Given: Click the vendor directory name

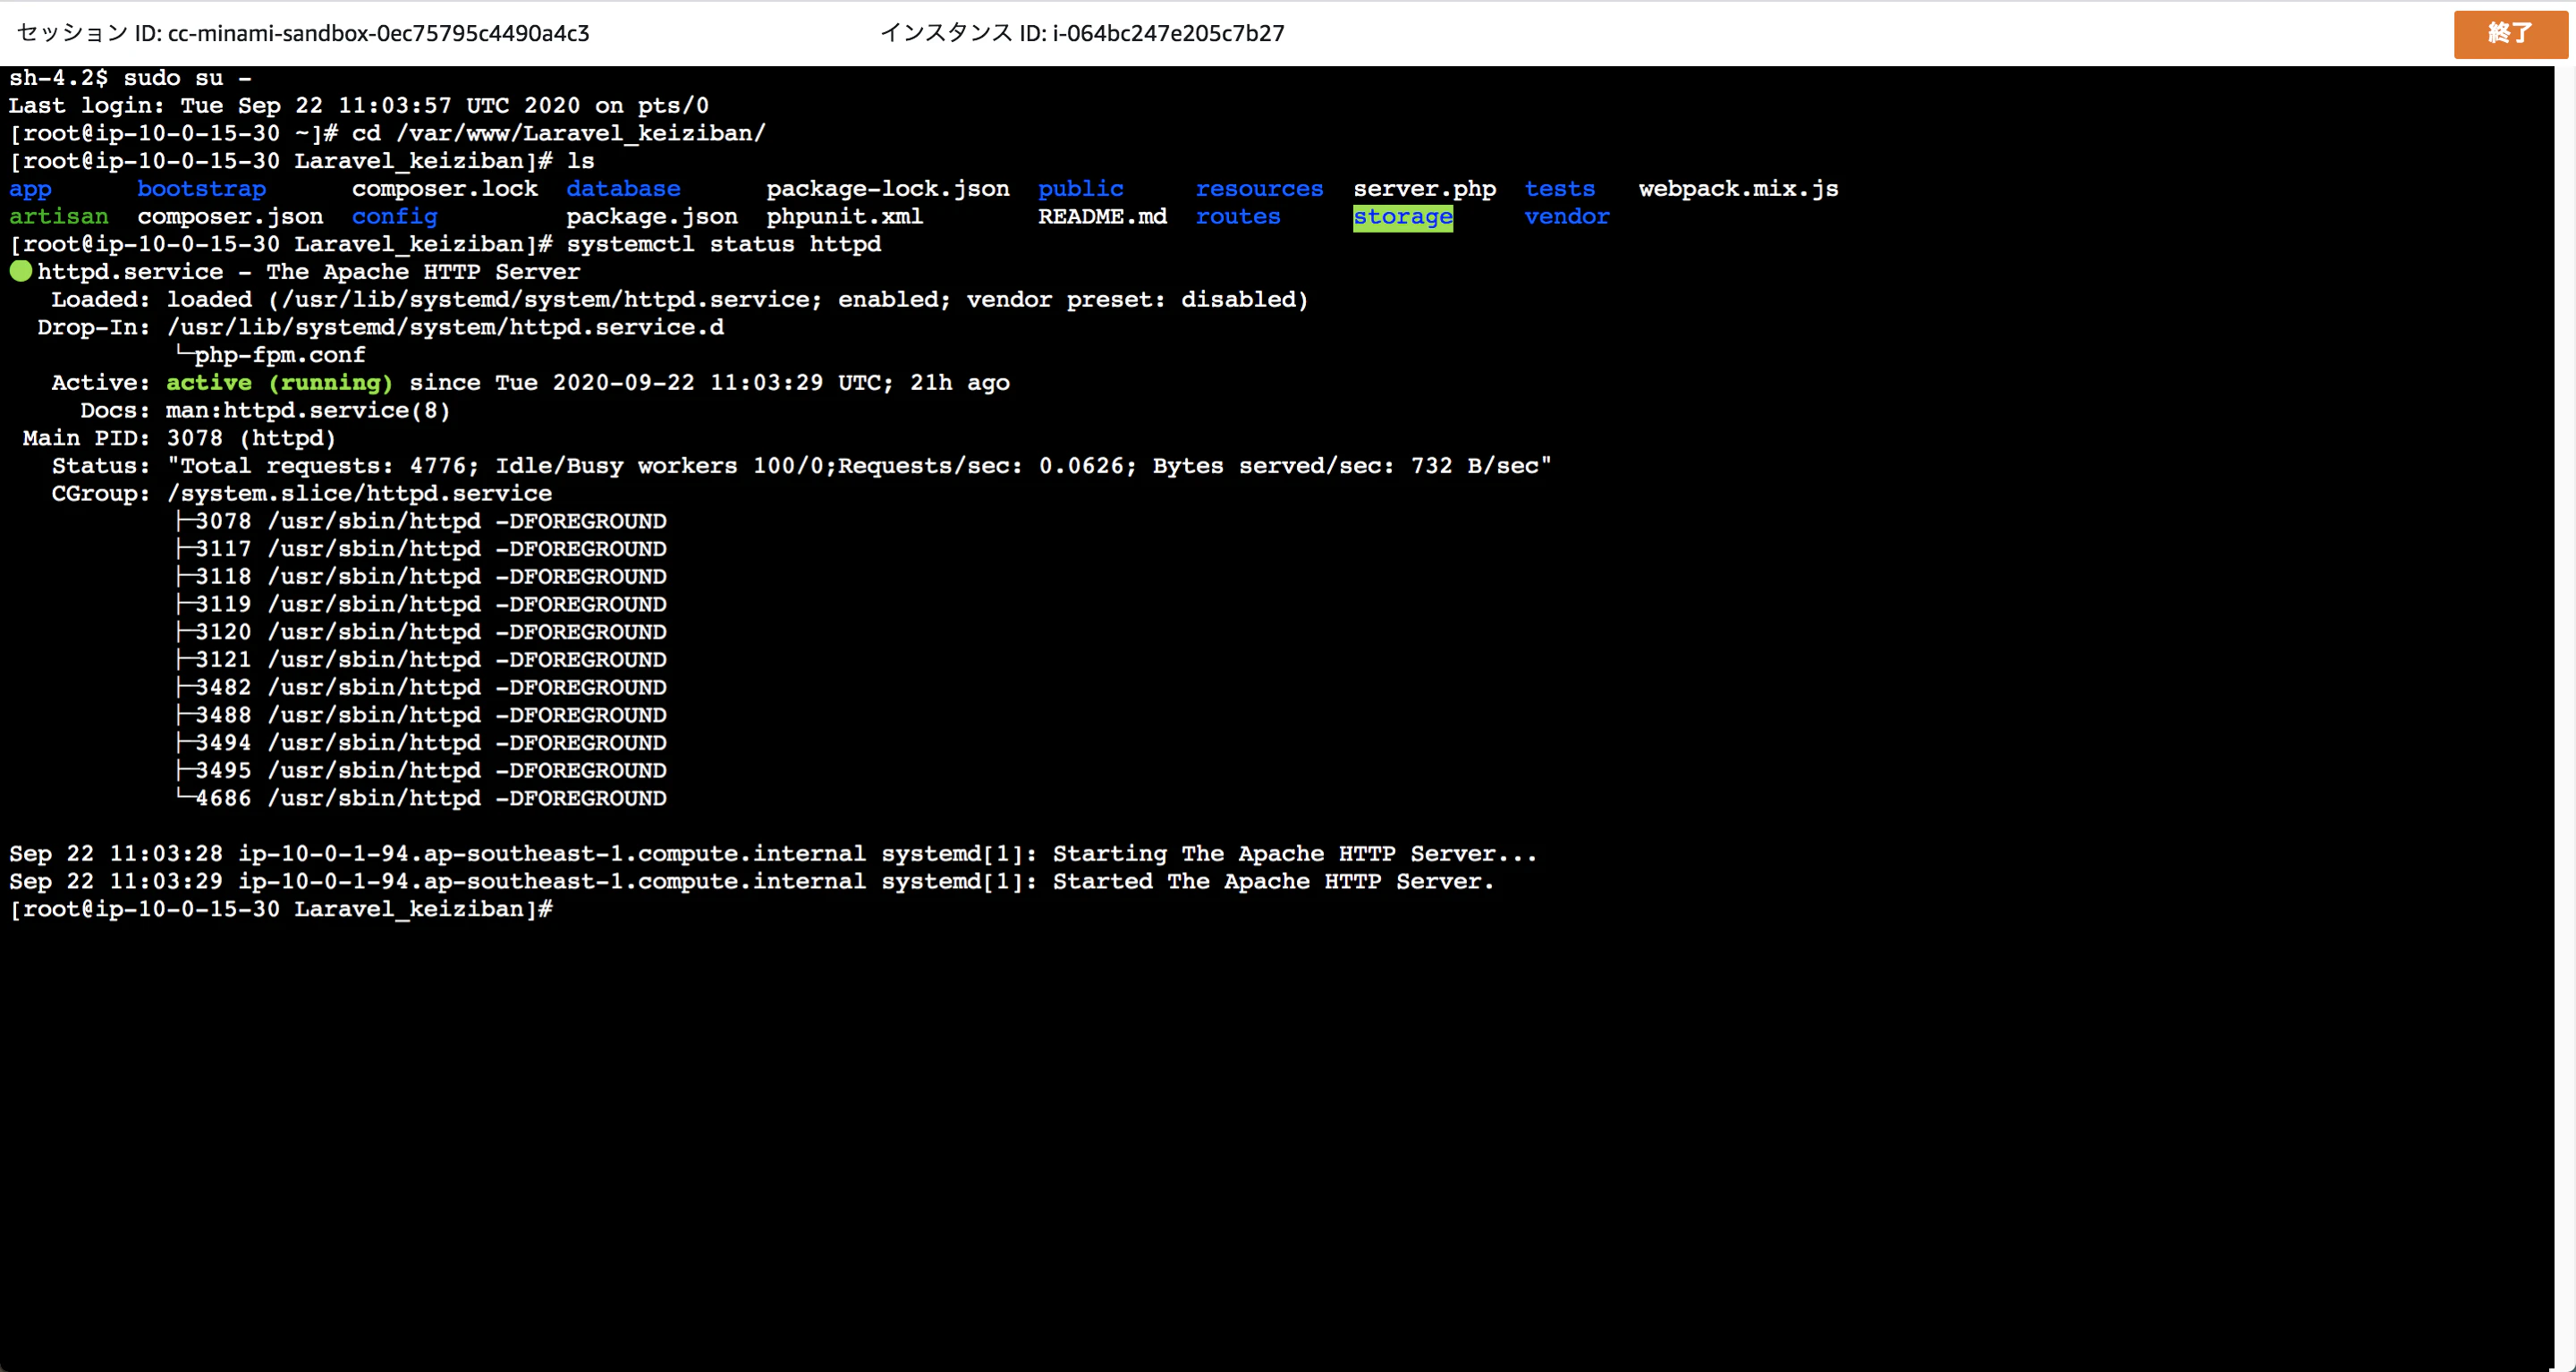Looking at the screenshot, I should point(1567,217).
